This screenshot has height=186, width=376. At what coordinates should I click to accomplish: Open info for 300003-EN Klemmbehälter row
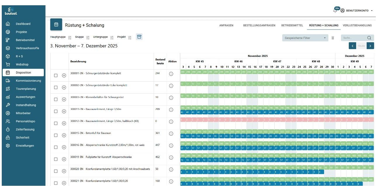(171, 98)
